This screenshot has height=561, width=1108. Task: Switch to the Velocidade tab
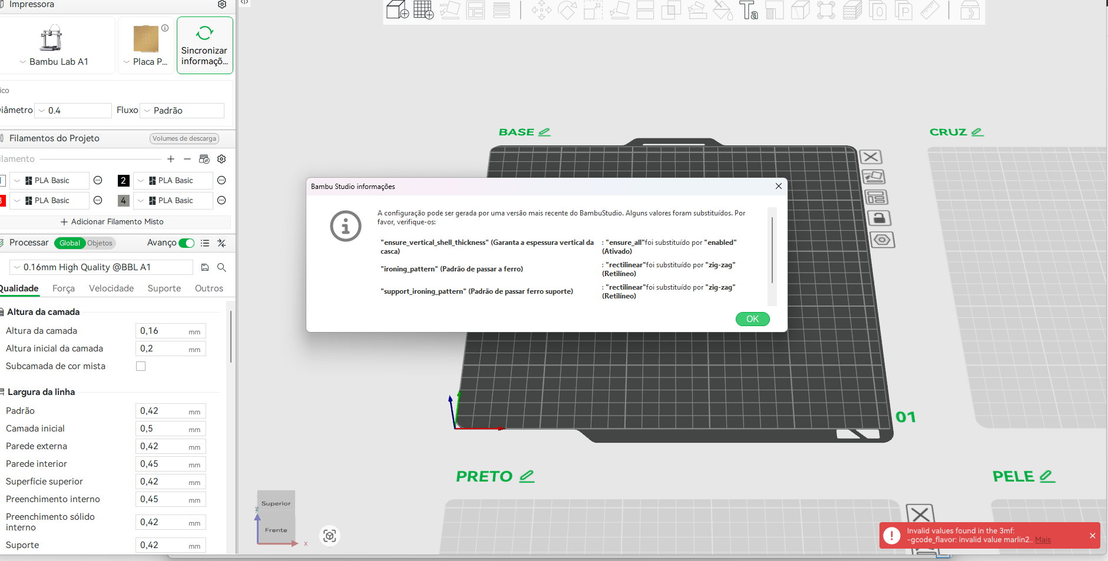[x=111, y=288]
